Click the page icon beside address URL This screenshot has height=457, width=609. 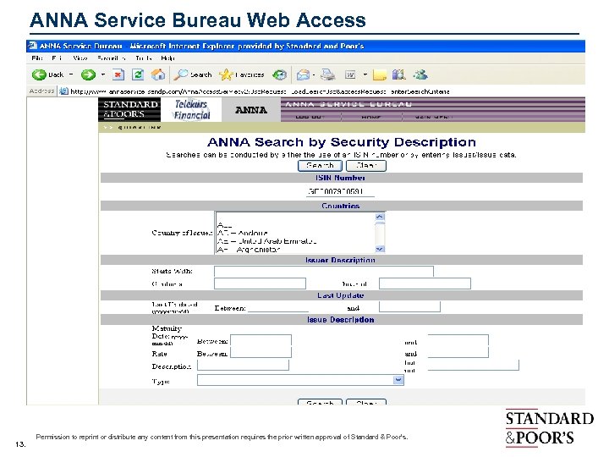[x=63, y=91]
